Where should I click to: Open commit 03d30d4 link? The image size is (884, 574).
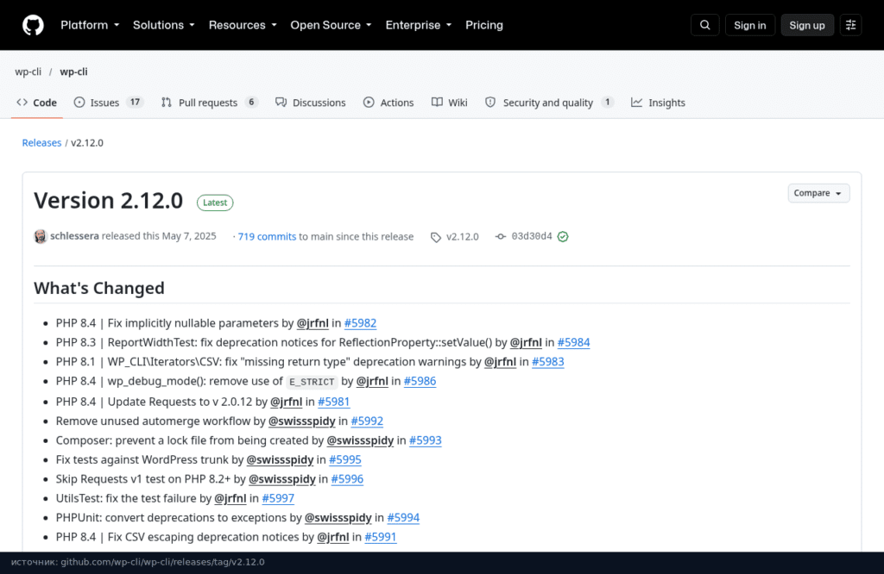point(532,236)
